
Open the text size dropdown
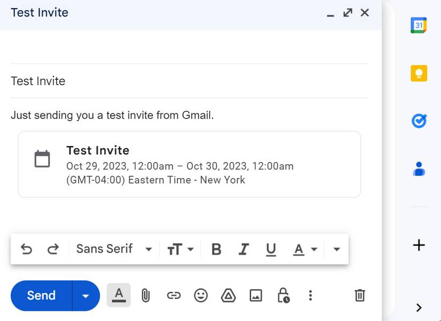click(180, 249)
